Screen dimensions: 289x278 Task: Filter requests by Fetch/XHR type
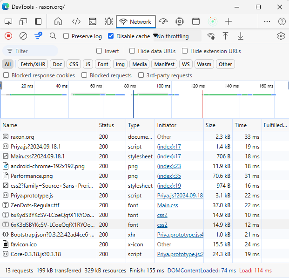click(x=33, y=64)
